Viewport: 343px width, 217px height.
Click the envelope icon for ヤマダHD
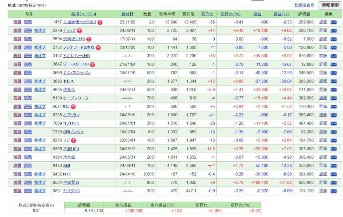pyautogui.click(x=333, y=191)
